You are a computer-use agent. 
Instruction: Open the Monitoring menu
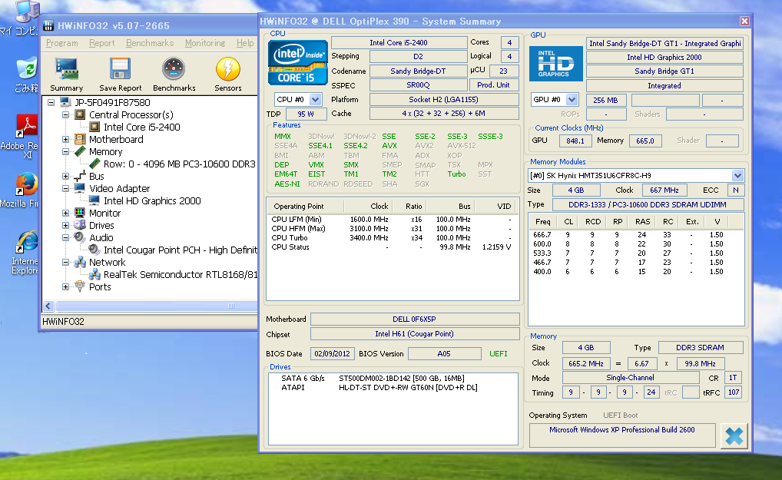[204, 44]
